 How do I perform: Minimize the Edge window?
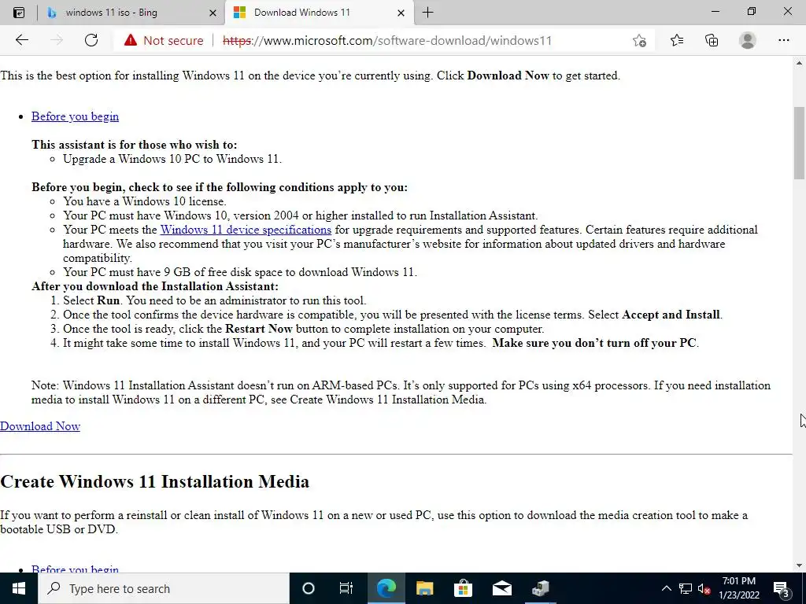click(x=715, y=12)
